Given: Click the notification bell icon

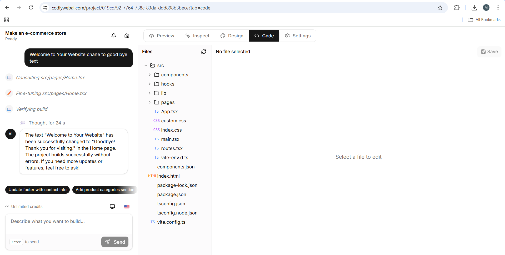Looking at the screenshot, I should 114,36.
